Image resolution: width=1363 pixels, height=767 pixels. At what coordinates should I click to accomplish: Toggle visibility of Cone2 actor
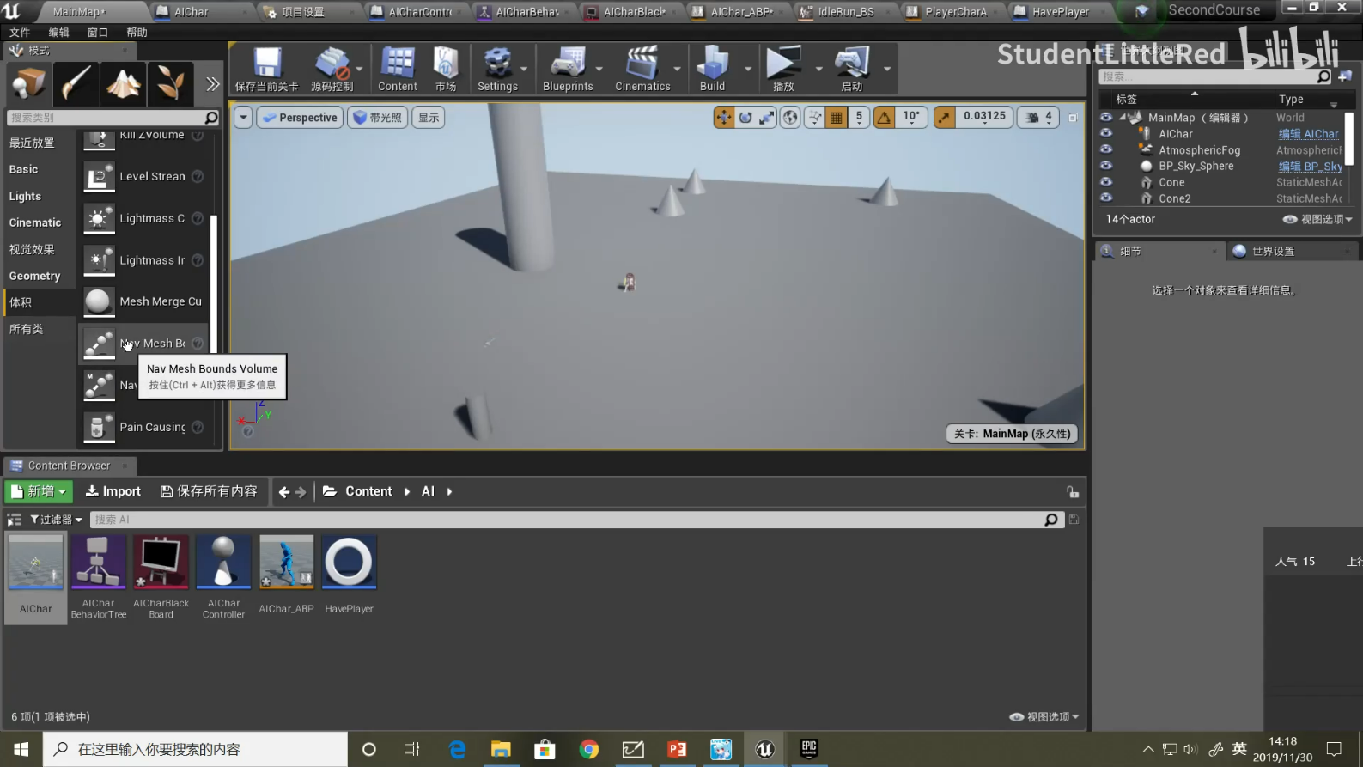(x=1106, y=198)
